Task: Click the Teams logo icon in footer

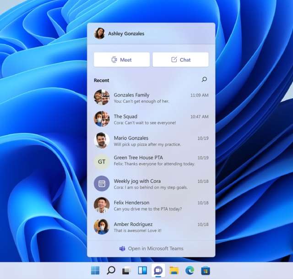Action: pyautogui.click(x=122, y=248)
